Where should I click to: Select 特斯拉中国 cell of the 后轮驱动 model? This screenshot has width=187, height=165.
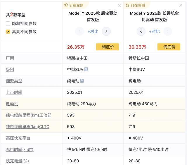pos(93,58)
